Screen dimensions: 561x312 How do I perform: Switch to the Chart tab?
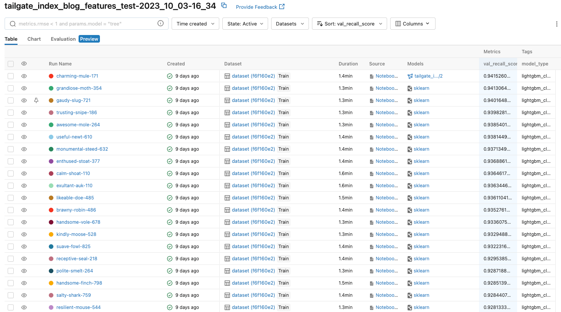[34, 39]
